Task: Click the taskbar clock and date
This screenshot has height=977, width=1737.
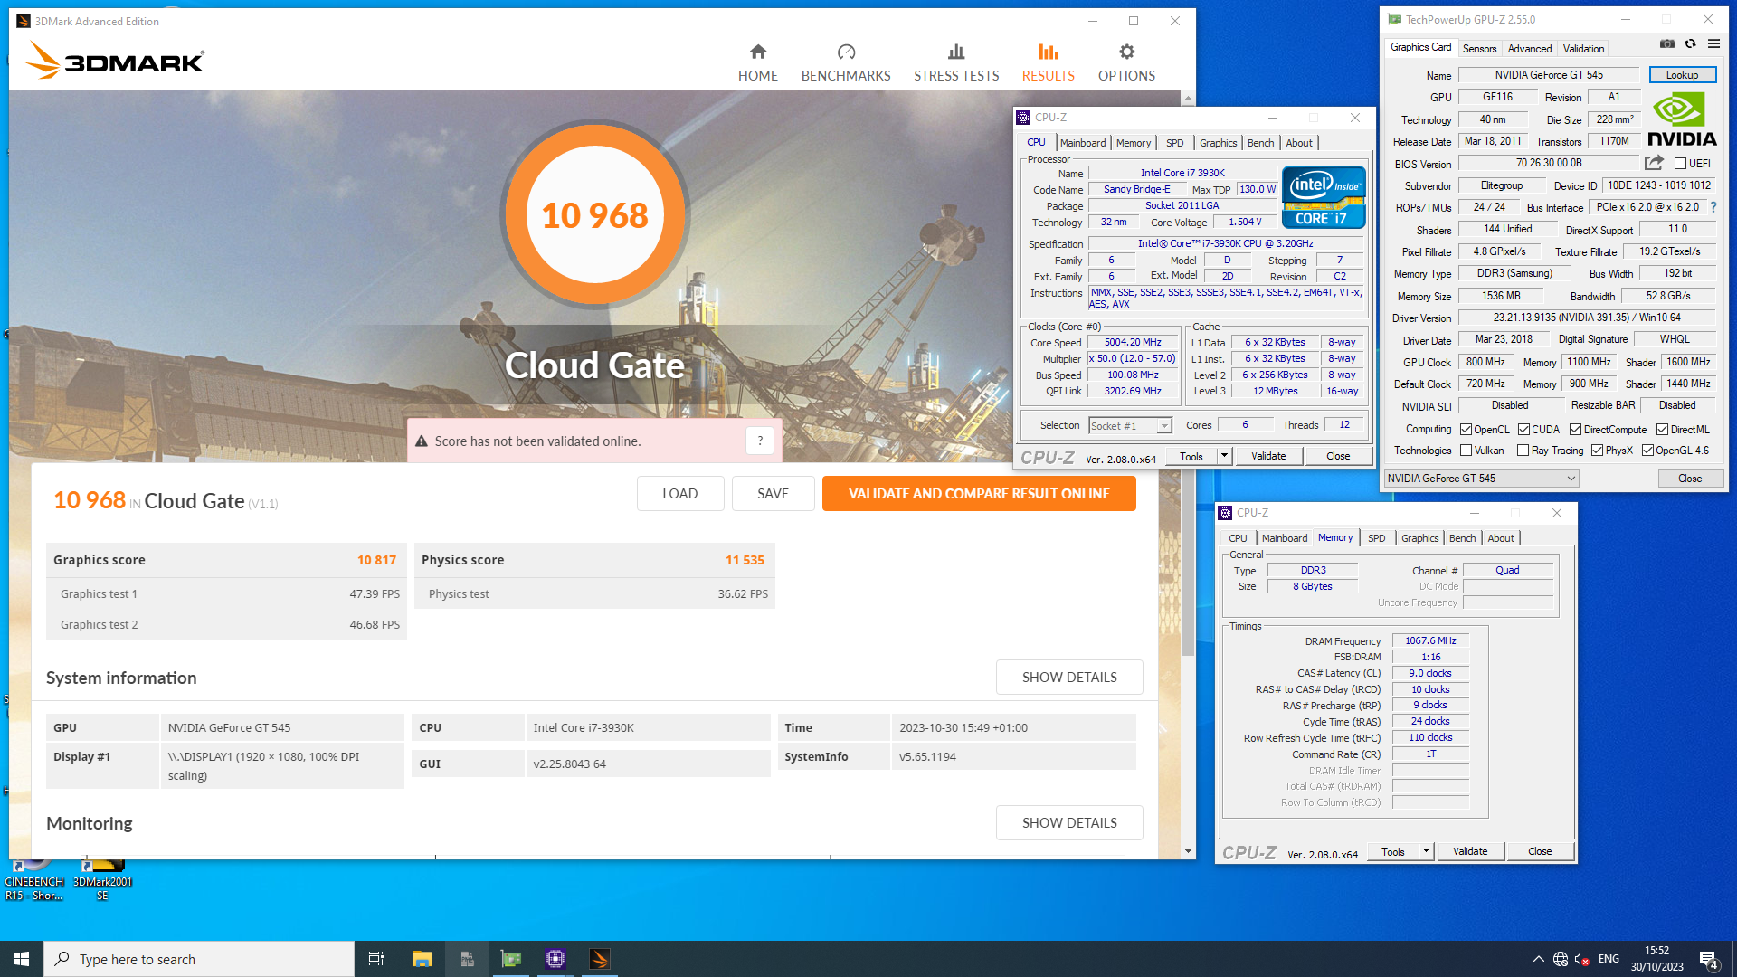Action: [1657, 959]
